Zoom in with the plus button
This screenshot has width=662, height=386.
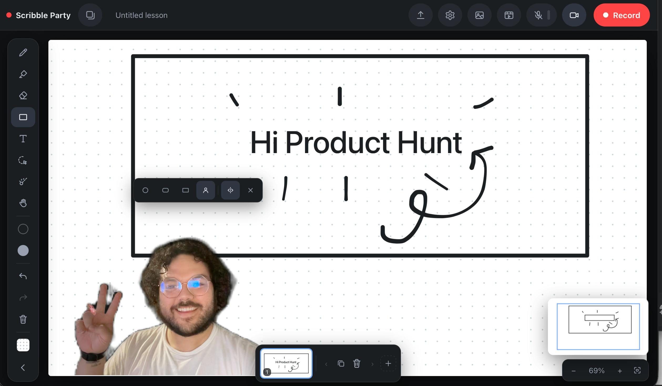620,371
